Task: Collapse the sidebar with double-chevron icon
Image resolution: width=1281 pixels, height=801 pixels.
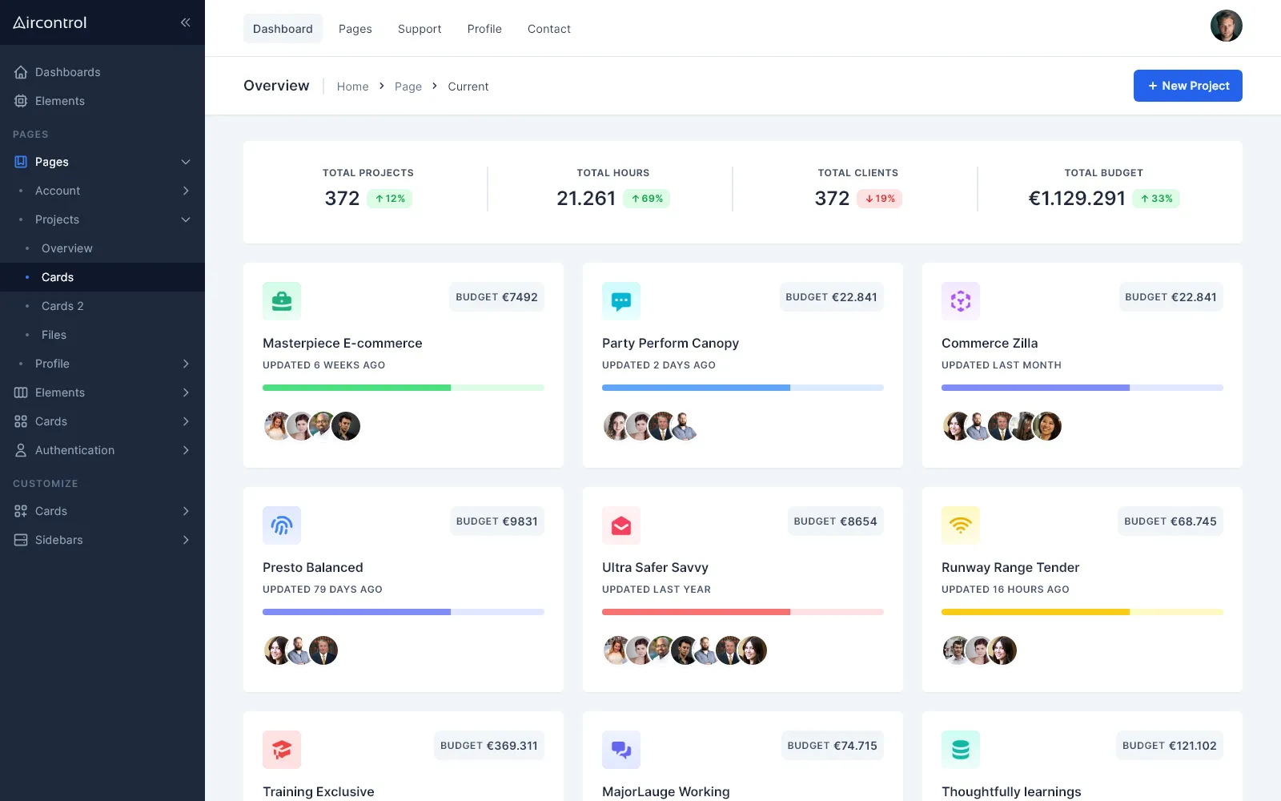Action: click(185, 22)
